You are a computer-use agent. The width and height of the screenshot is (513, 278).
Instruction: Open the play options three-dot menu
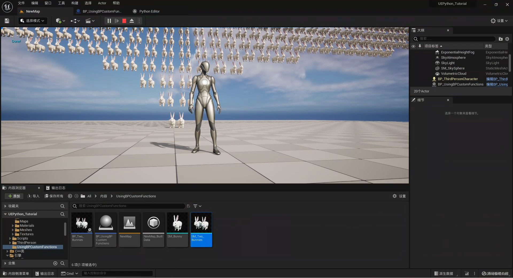coord(139,21)
